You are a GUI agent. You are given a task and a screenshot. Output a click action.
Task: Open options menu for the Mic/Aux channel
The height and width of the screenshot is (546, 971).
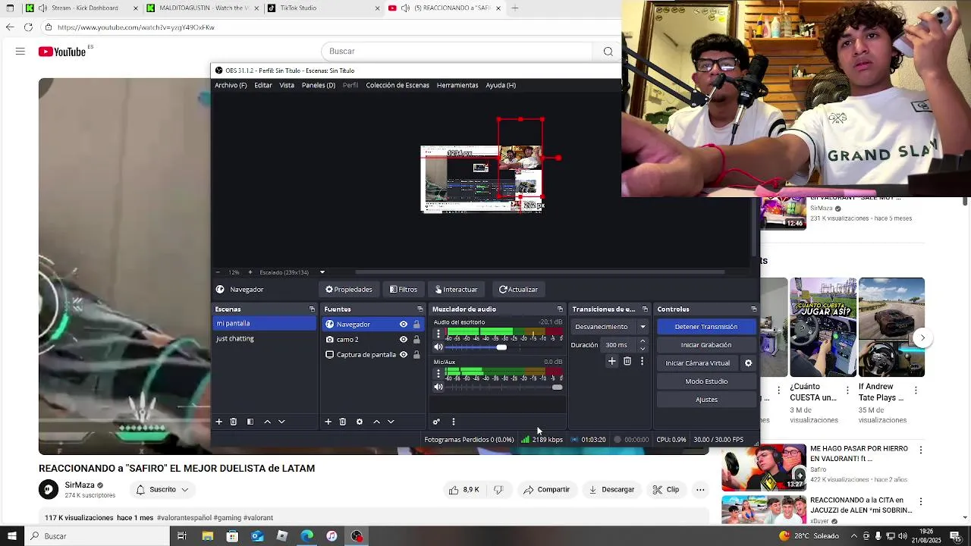(438, 374)
